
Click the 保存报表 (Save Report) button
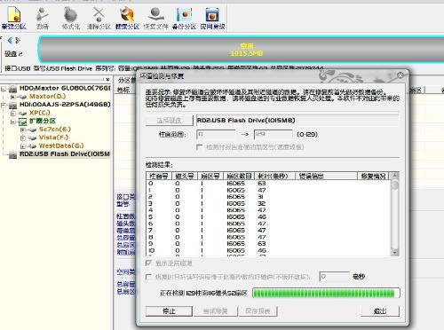point(258,311)
